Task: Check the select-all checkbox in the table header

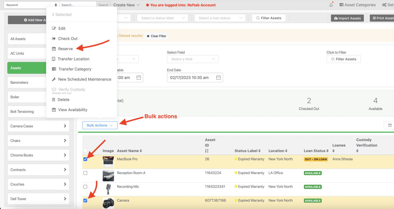Action: tap(85, 151)
